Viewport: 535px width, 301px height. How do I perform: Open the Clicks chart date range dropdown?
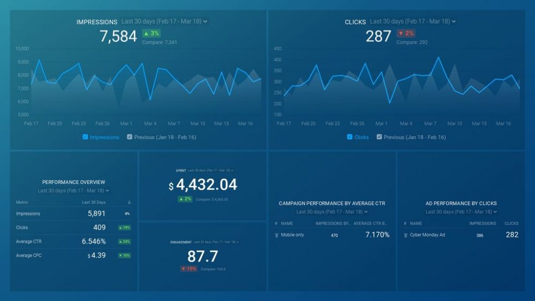(x=412, y=21)
